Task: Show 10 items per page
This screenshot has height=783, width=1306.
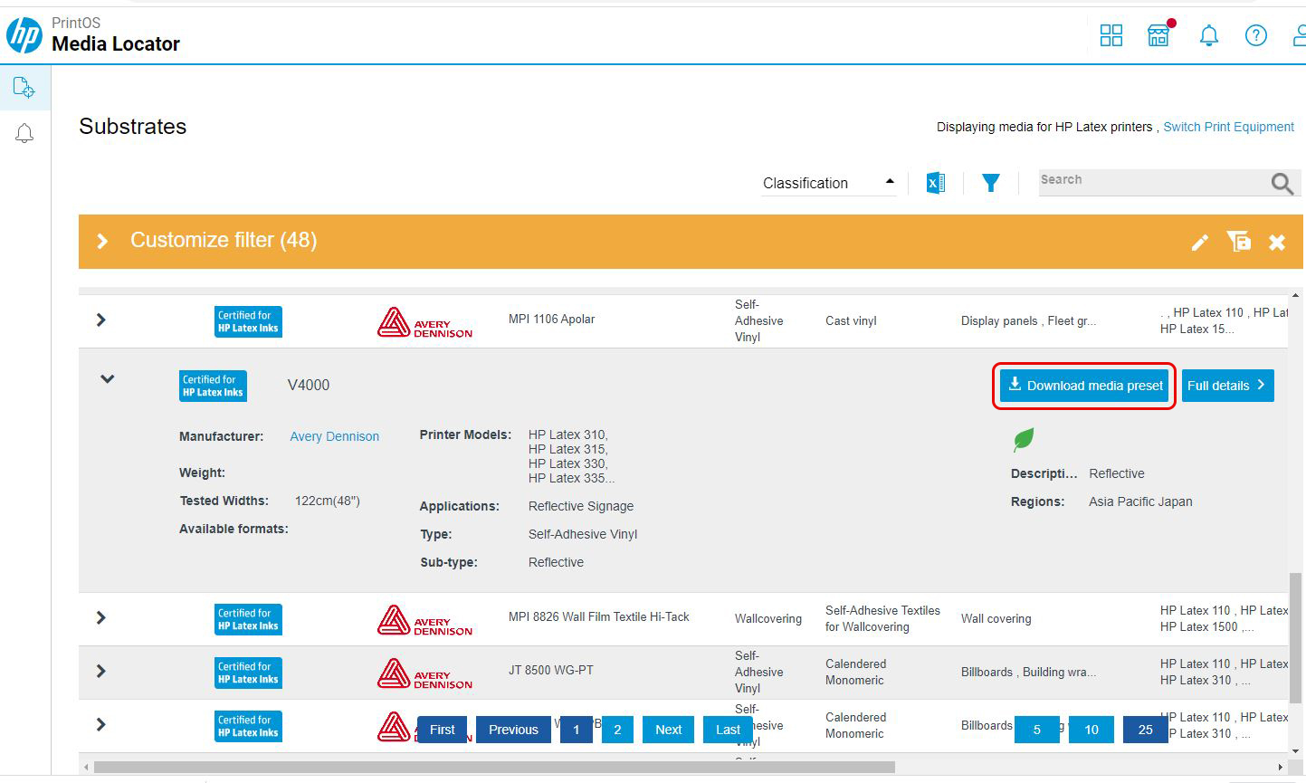Action: (1092, 730)
